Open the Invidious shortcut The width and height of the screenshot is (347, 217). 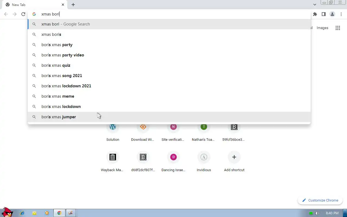point(204,162)
